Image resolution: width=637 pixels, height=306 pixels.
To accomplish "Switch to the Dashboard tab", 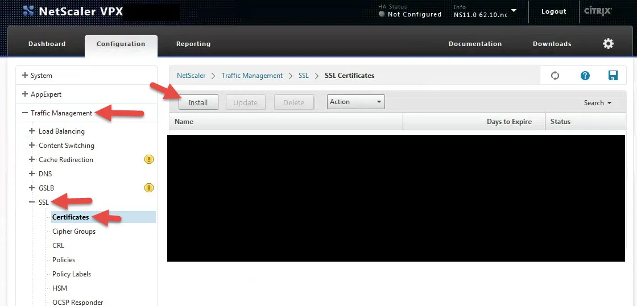I will point(47,44).
